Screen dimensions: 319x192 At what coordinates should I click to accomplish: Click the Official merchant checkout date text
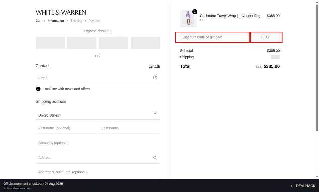(33, 184)
